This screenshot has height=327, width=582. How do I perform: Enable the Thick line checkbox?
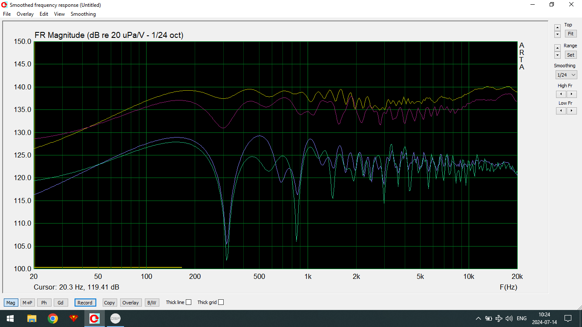(189, 302)
